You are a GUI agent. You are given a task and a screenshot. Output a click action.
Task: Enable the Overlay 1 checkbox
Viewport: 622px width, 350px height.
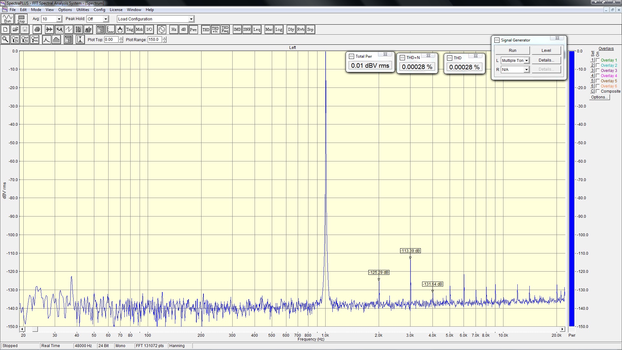pyautogui.click(x=598, y=60)
